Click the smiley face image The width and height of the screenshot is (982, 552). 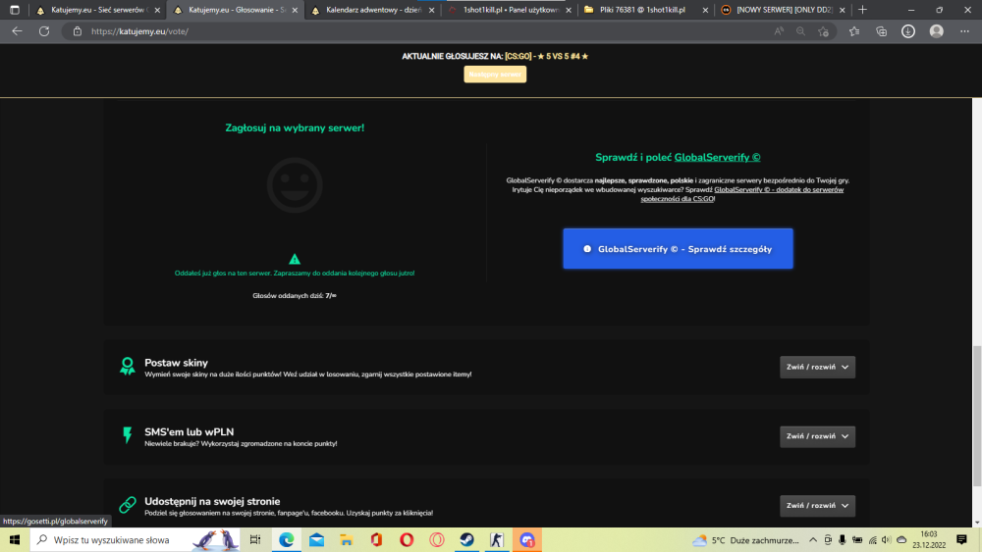pyautogui.click(x=295, y=185)
